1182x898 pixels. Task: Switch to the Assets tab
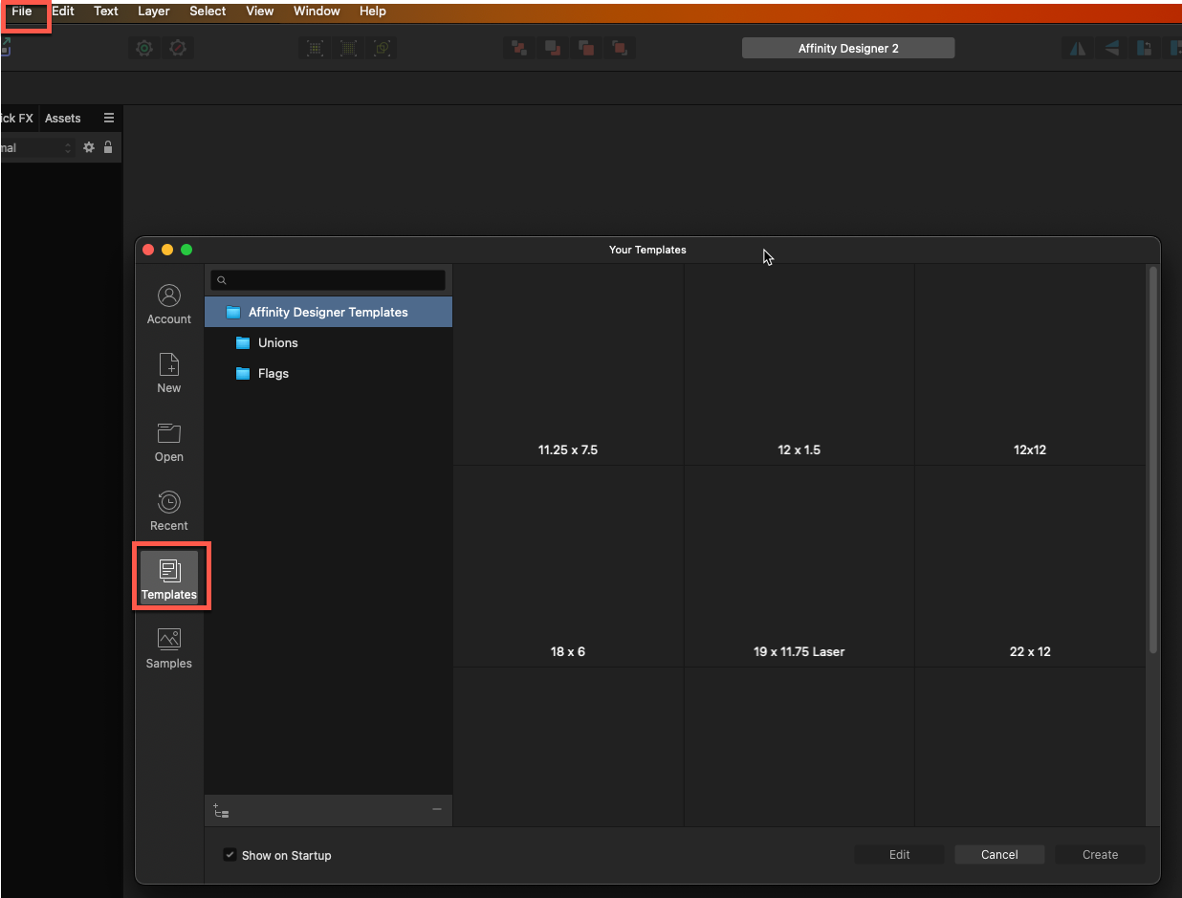(63, 119)
